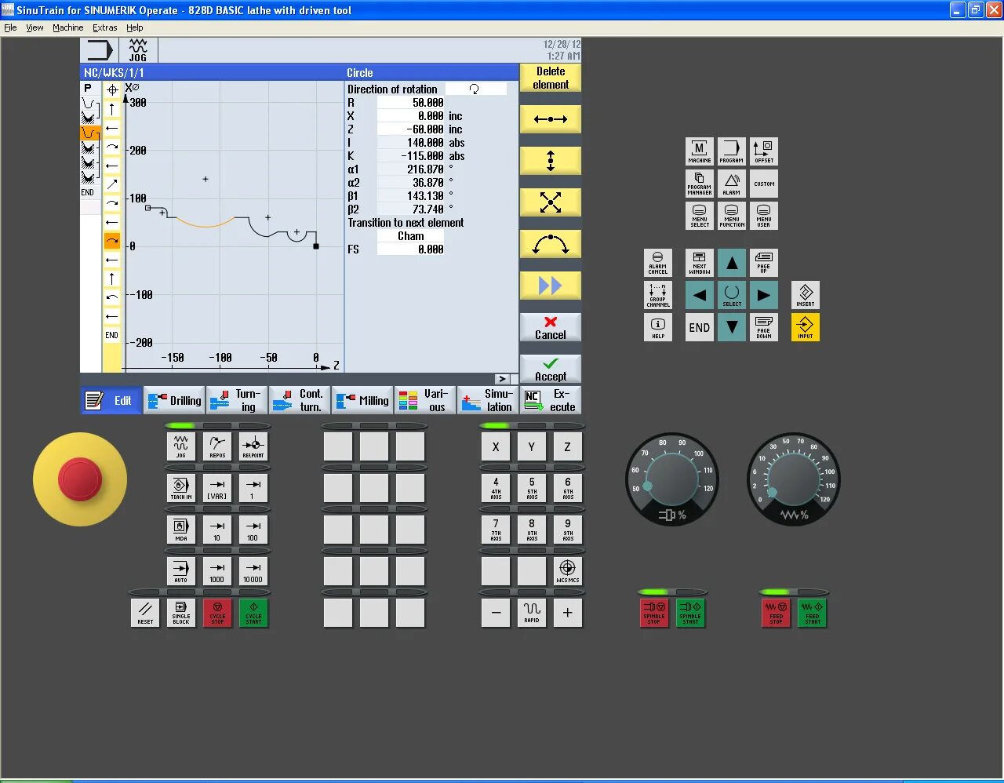Select the 1000 increment key
This screenshot has width=1004, height=783.
[217, 571]
